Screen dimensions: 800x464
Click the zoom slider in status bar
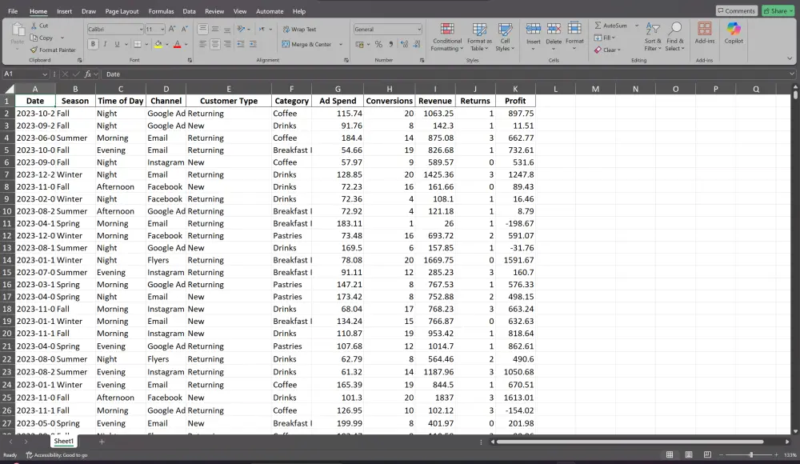749,455
